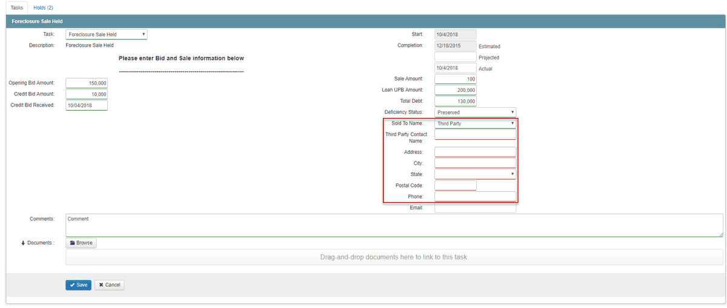Click the Postal Code field
Image resolution: width=727 pixels, height=308 pixels.
pyautogui.click(x=456, y=185)
